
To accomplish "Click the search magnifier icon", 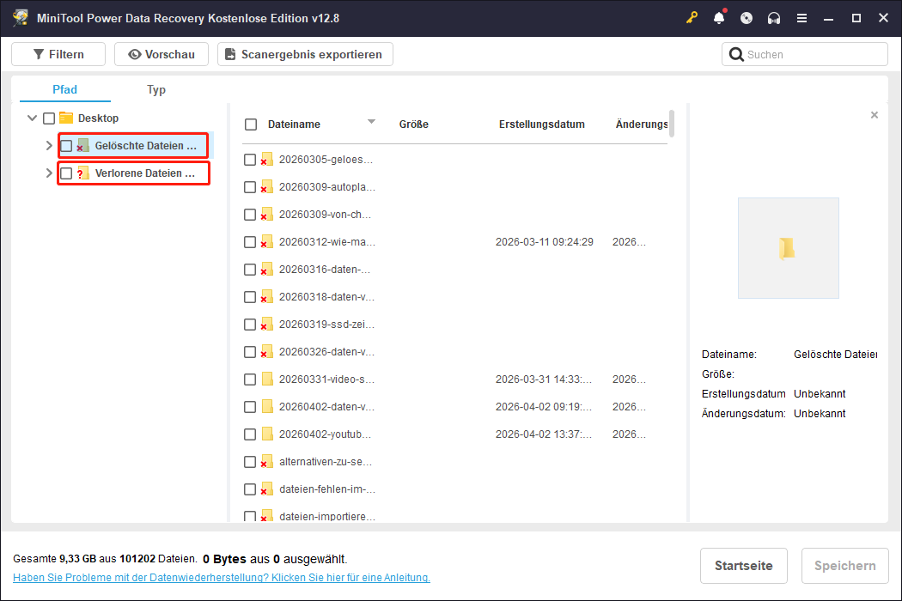I will point(735,54).
